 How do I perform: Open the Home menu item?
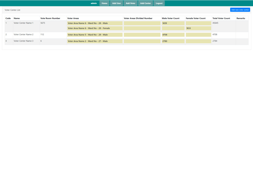click(x=104, y=3)
